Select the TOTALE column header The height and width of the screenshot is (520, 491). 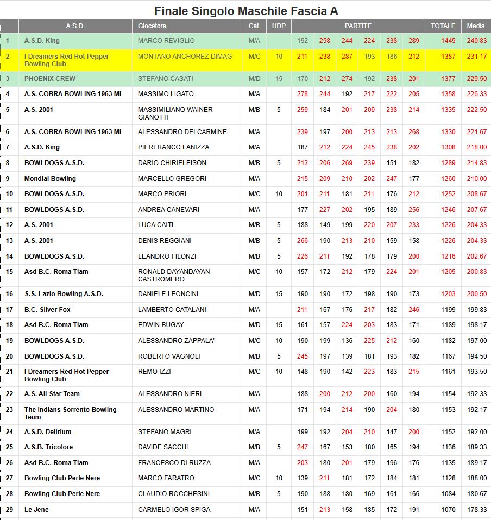click(443, 26)
